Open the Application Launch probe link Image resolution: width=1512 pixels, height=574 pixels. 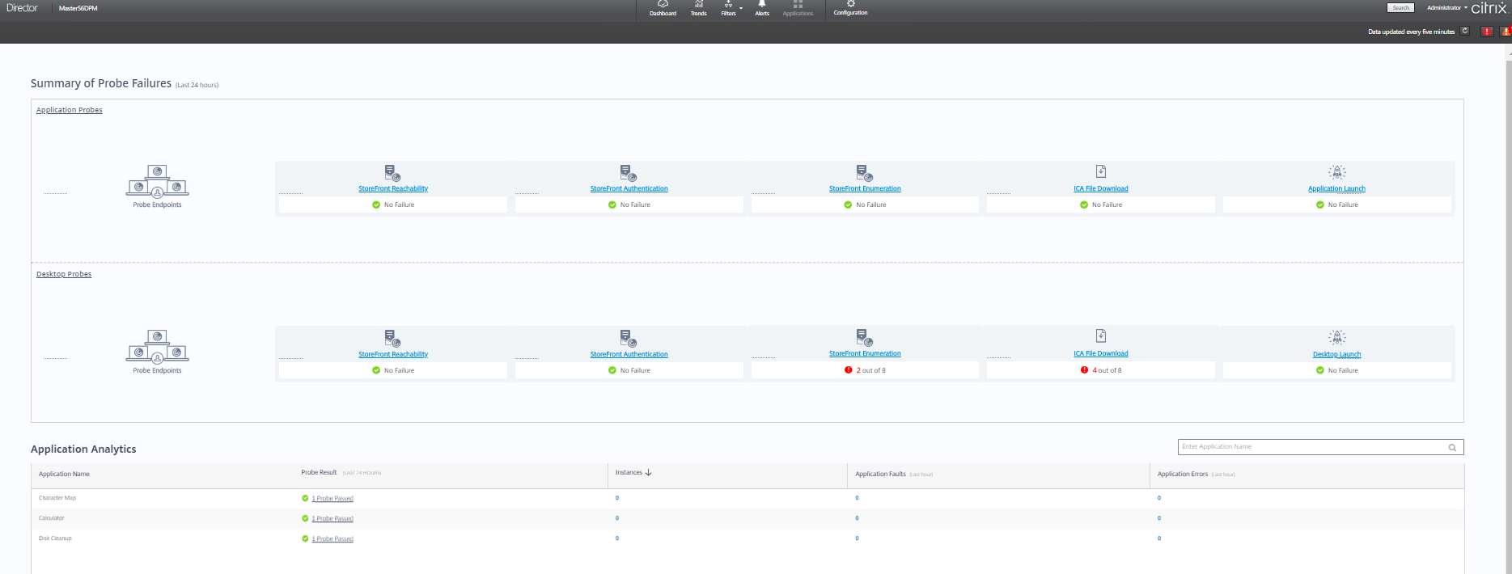[x=1336, y=188]
